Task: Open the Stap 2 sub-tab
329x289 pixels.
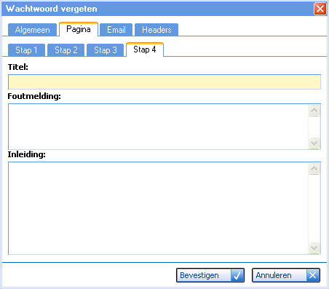Action: click(x=66, y=50)
